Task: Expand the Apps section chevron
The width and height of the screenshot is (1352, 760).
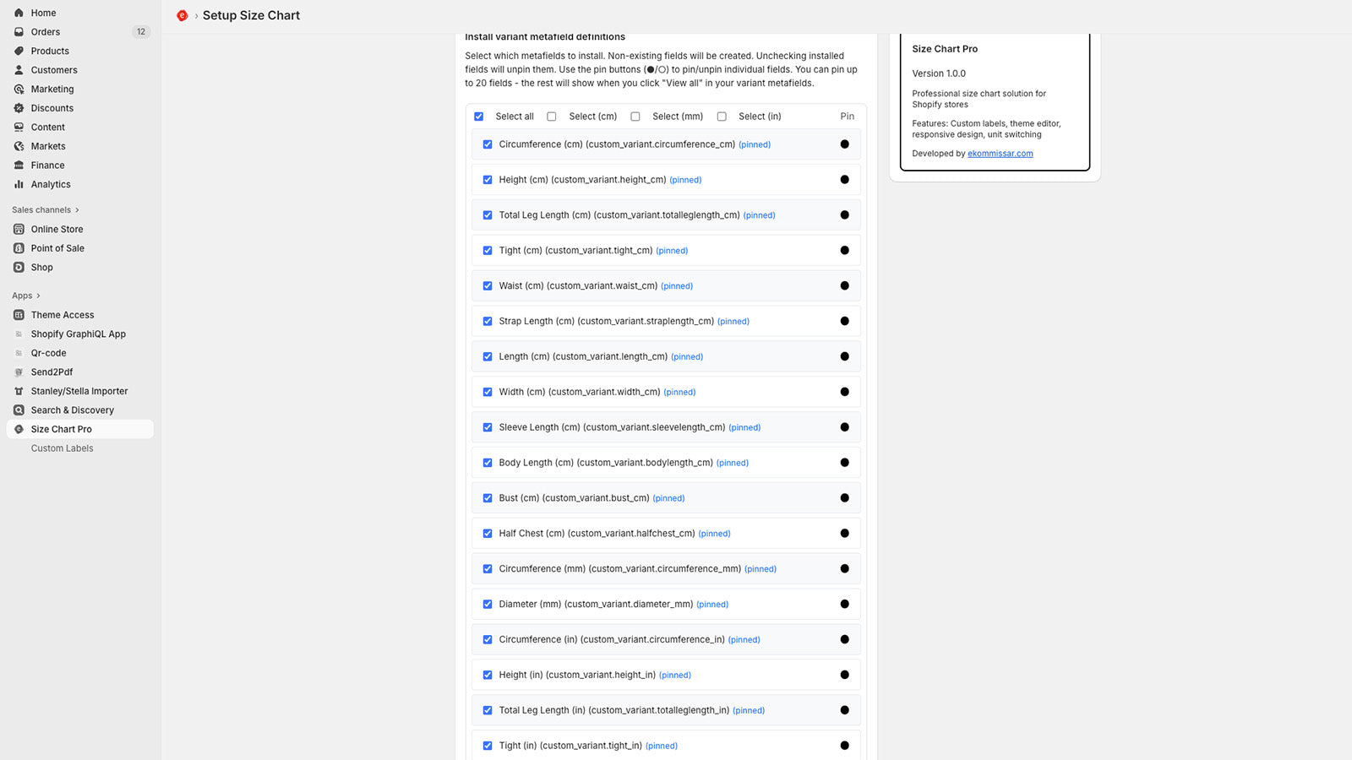Action: tap(38, 296)
